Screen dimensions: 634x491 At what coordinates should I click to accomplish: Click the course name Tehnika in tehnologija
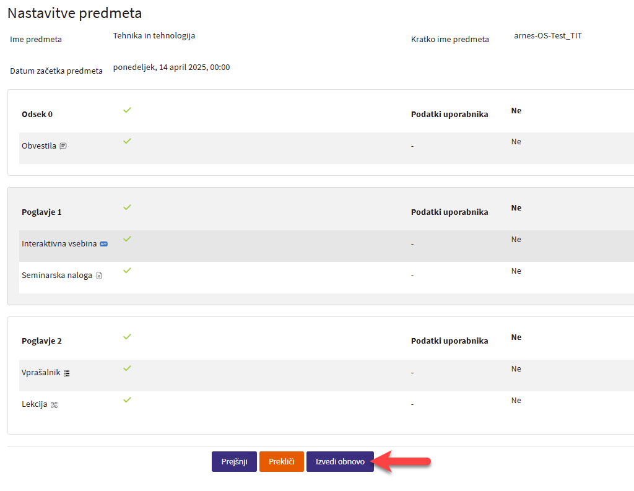[154, 36]
